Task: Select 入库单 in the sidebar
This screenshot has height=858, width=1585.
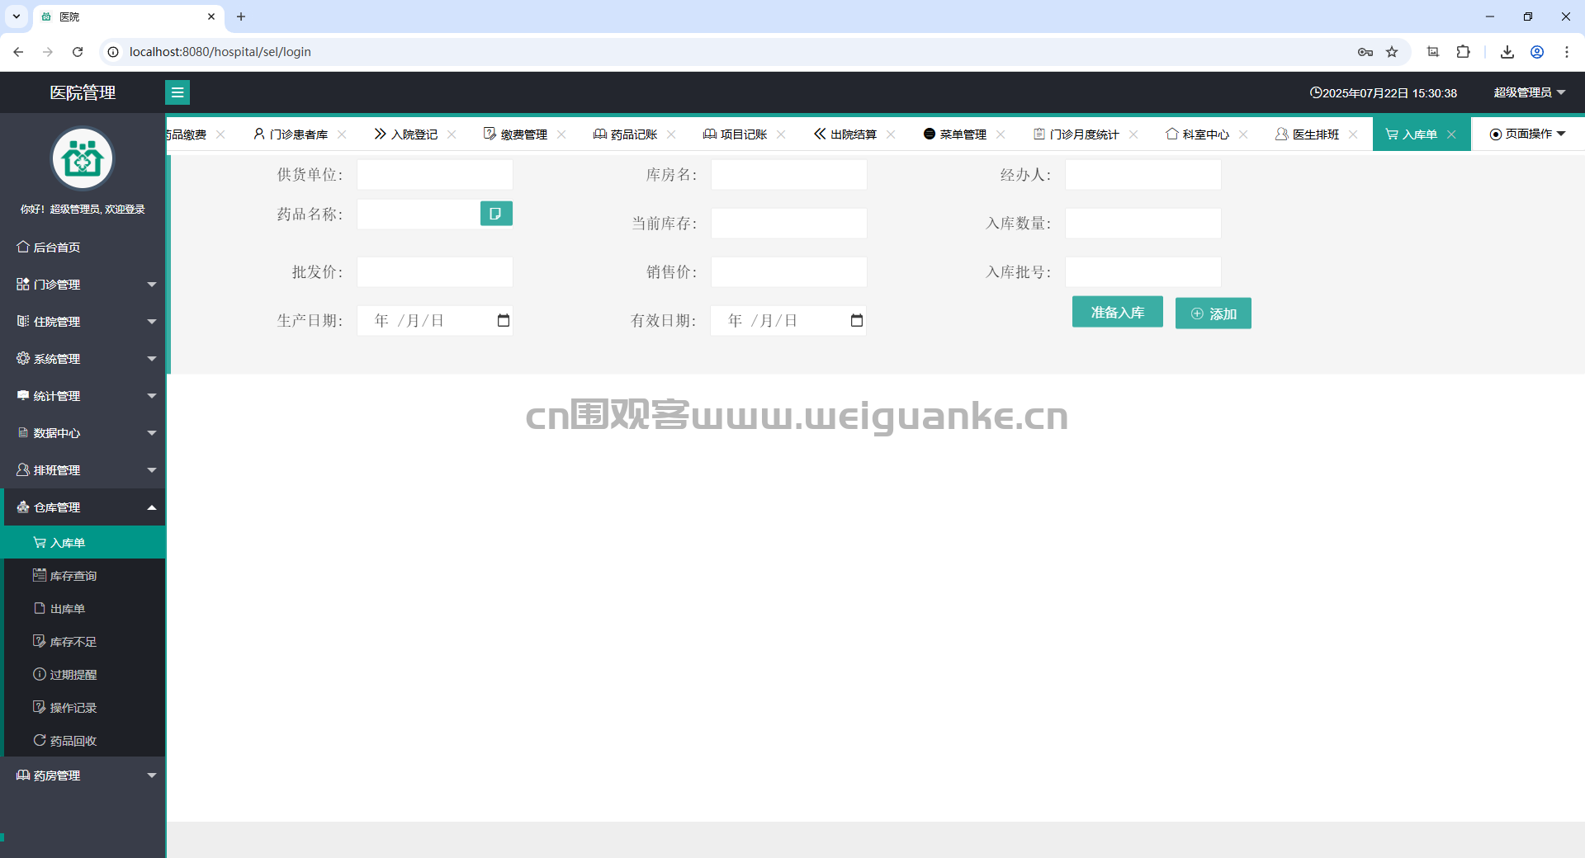Action: coord(83,542)
